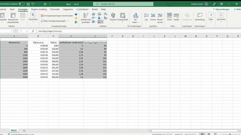Click Invoegtoepassingen downloaden
Screen dimensions: 241x135
click(57, 16)
